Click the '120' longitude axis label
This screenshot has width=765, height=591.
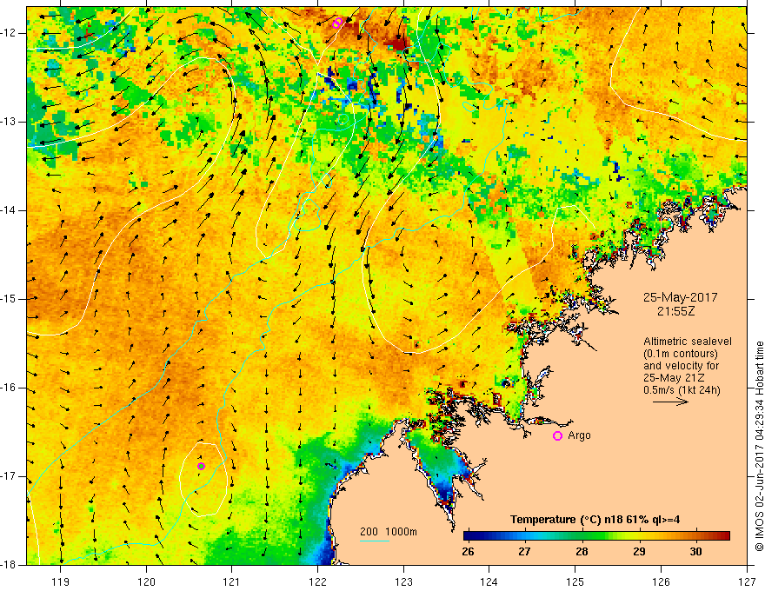146,581
